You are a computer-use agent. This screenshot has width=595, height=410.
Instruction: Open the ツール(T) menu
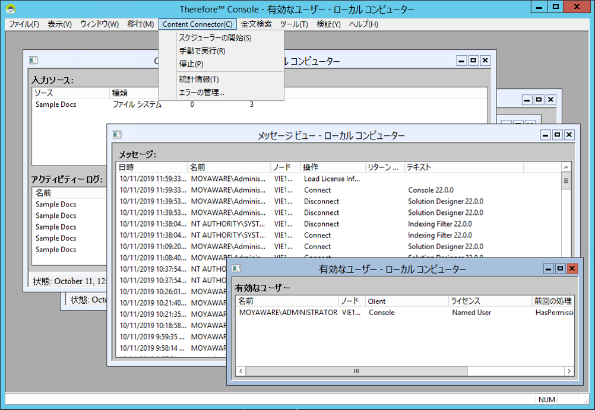pos(294,24)
